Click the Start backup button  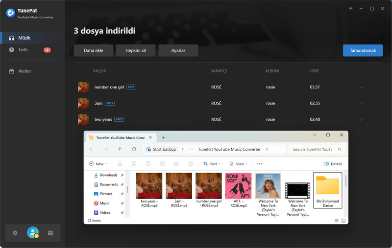tap(161, 149)
